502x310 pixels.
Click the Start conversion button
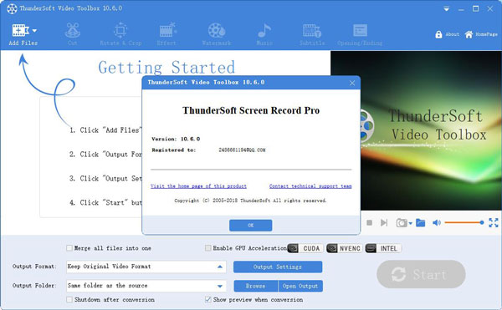pos(421,274)
